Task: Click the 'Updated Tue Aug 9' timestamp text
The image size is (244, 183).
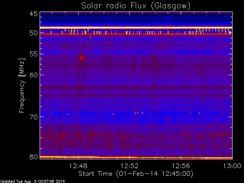Action: coord(32,181)
